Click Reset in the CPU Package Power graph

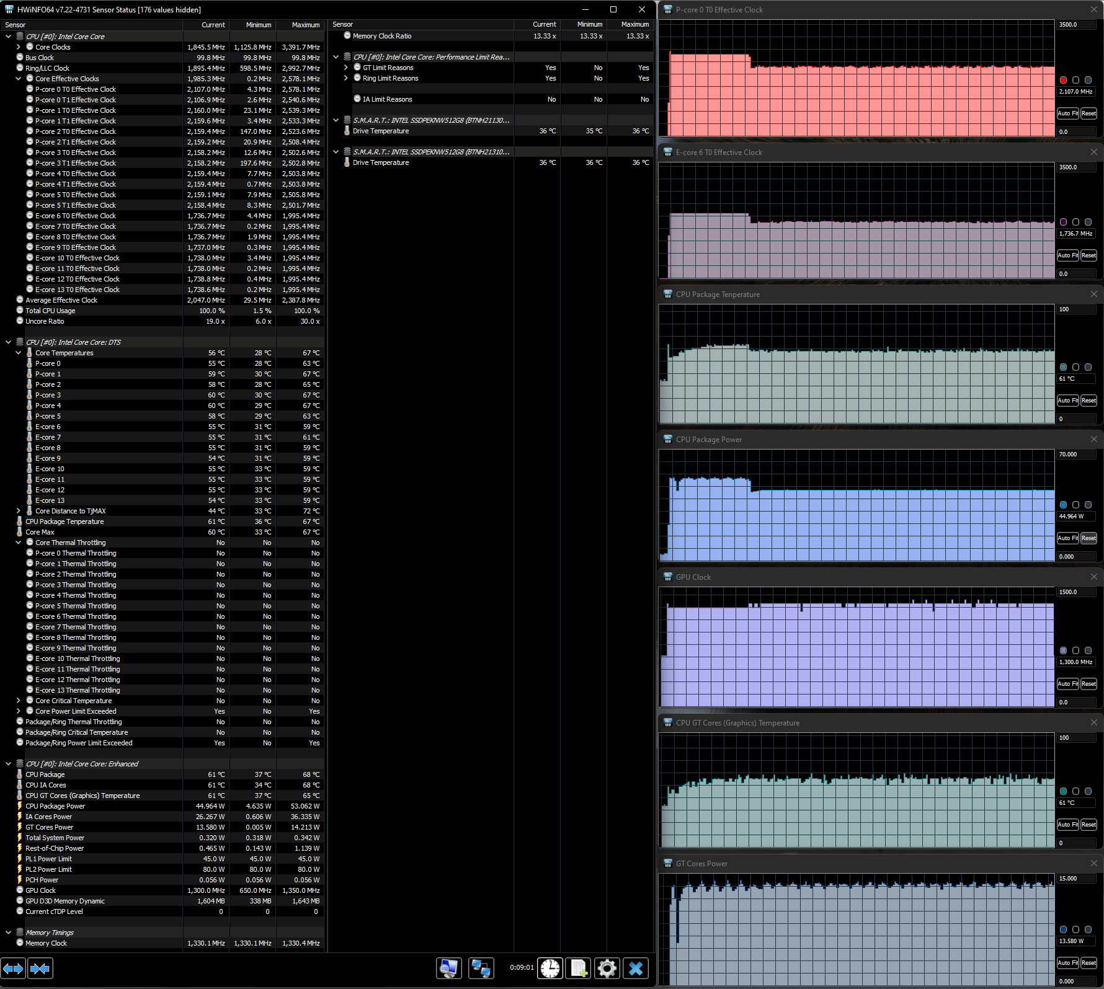click(x=1088, y=538)
